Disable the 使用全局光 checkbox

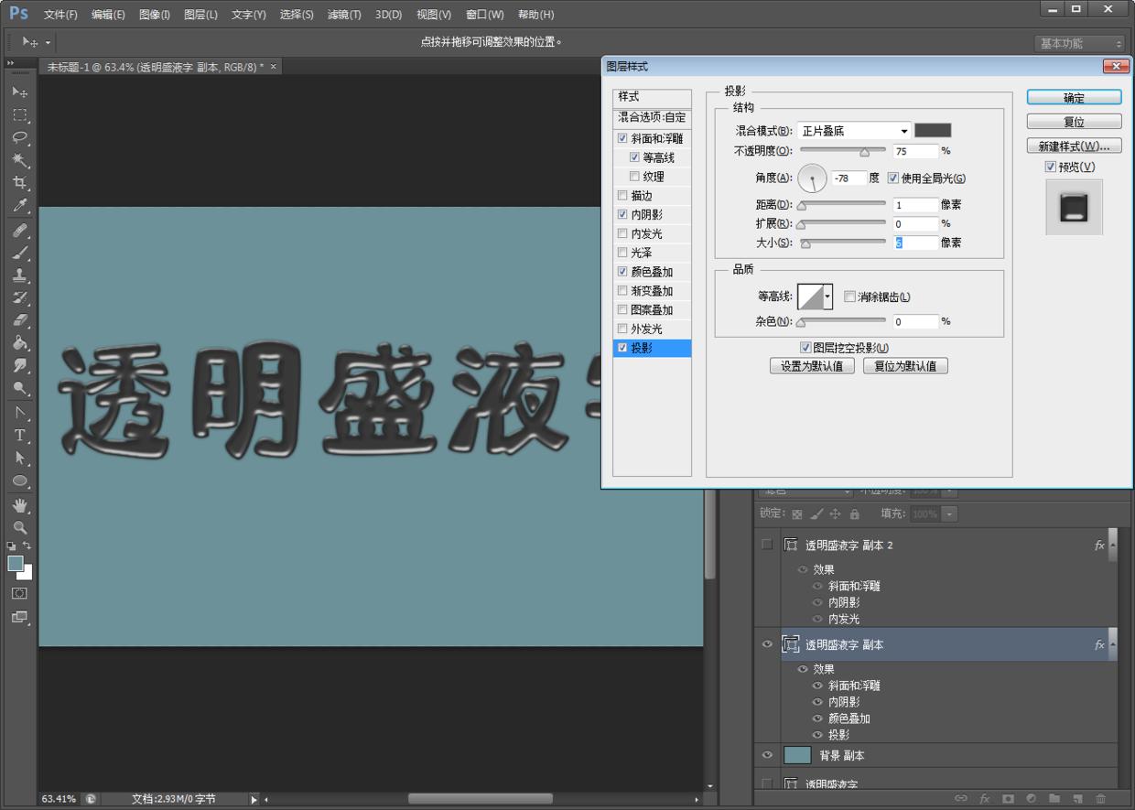(893, 178)
